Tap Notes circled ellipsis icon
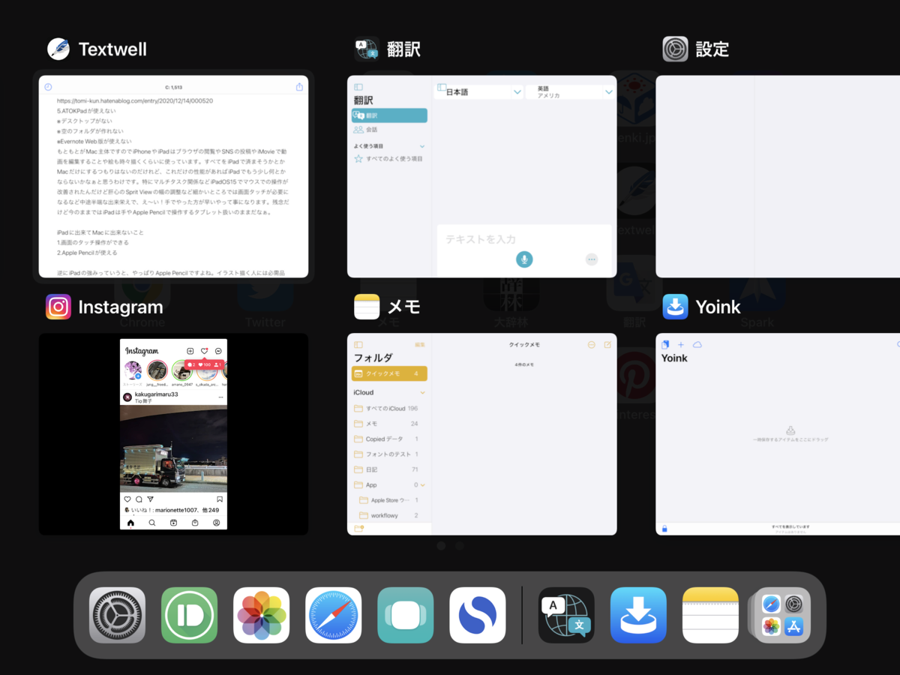Image resolution: width=900 pixels, height=675 pixels. 591,344
